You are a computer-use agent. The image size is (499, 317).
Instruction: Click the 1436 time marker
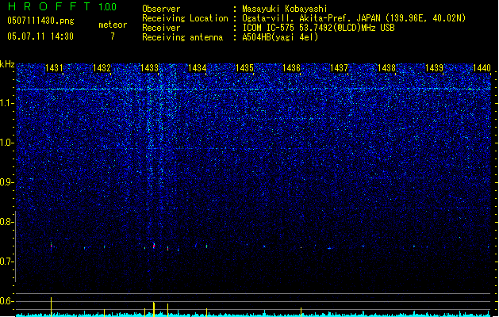pos(291,68)
